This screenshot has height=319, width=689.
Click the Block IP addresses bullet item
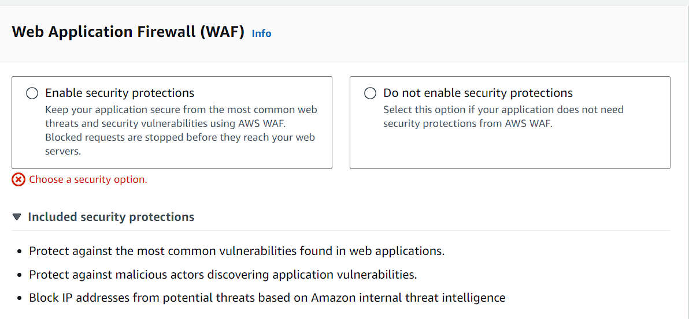[x=267, y=298]
